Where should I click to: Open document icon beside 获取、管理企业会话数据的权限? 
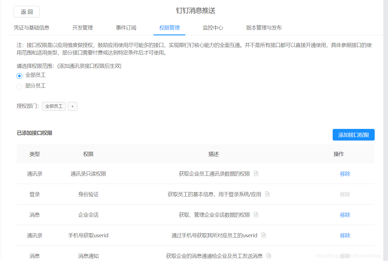pyautogui.click(x=256, y=215)
